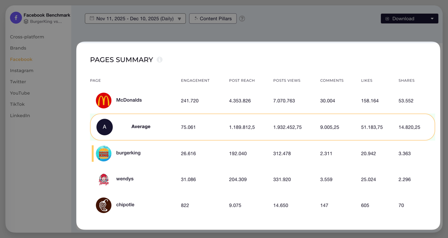
Task: Expand the Download options dropdown arrow
Action: click(x=433, y=18)
